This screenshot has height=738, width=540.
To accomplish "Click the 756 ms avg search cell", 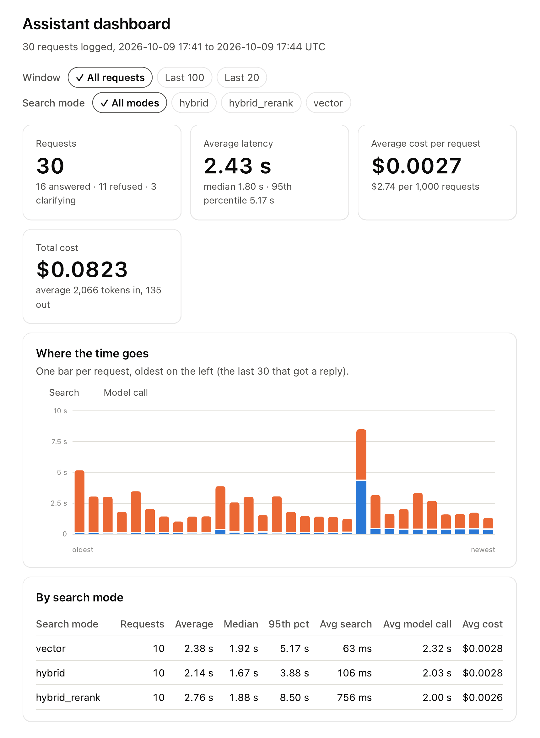I will 354,697.
